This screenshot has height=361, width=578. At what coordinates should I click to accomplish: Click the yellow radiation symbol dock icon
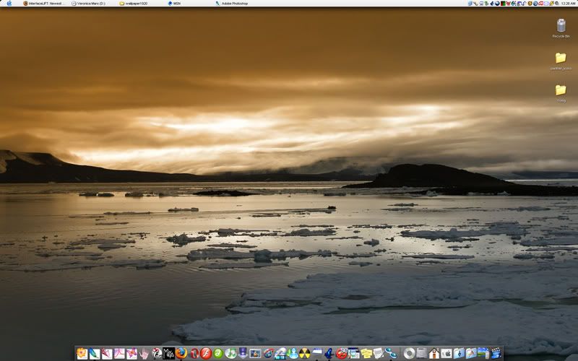click(305, 353)
